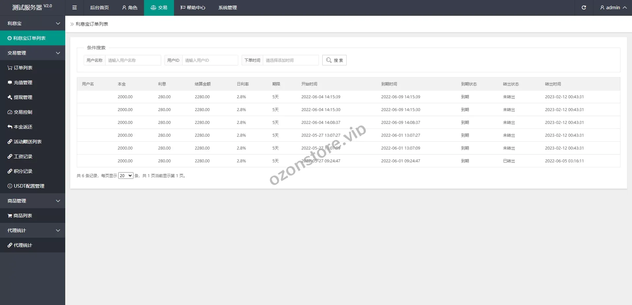This screenshot has height=305, width=632.
Task: Click the refresh icon in top bar
Action: 584,8
